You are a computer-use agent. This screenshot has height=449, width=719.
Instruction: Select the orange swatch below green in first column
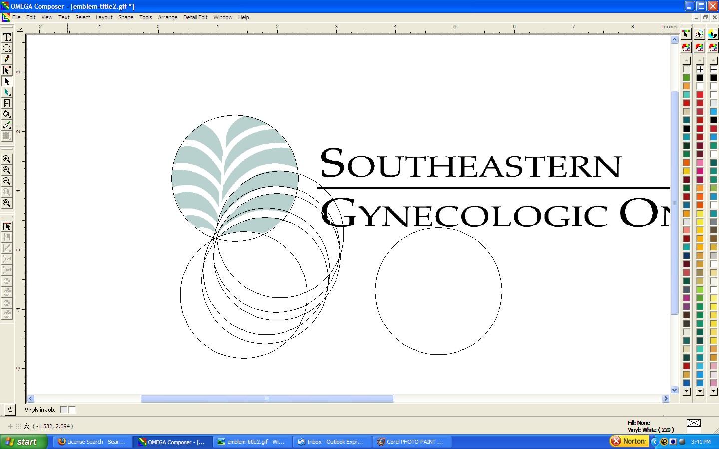click(x=686, y=86)
